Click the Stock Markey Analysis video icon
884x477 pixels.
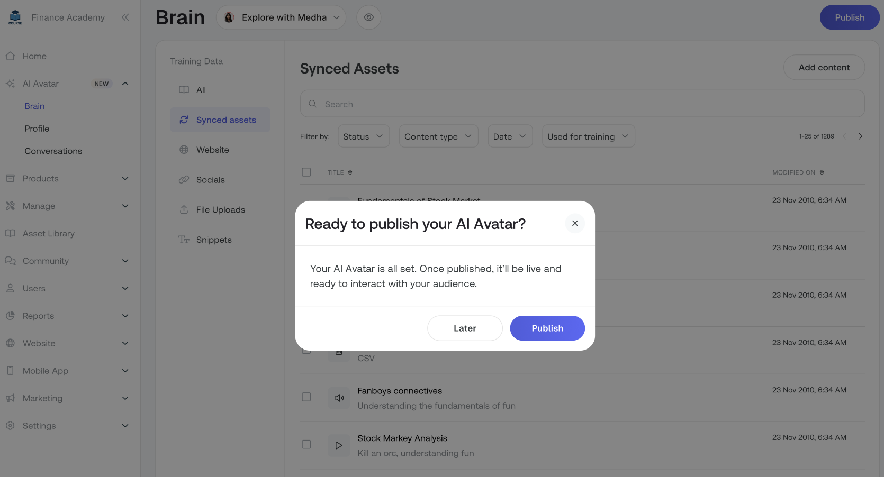339,445
